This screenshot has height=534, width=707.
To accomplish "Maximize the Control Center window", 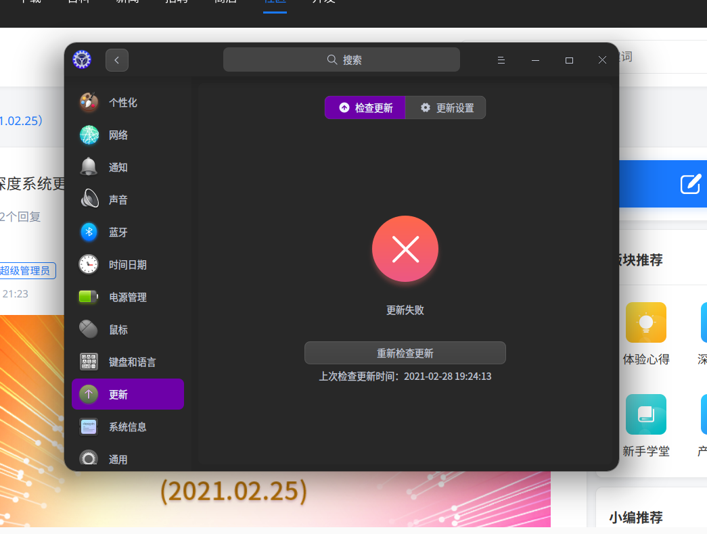I will [569, 60].
